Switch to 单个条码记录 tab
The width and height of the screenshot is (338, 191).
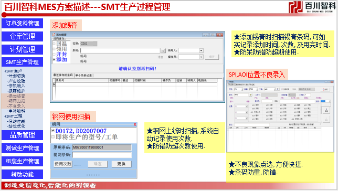tap(83, 75)
